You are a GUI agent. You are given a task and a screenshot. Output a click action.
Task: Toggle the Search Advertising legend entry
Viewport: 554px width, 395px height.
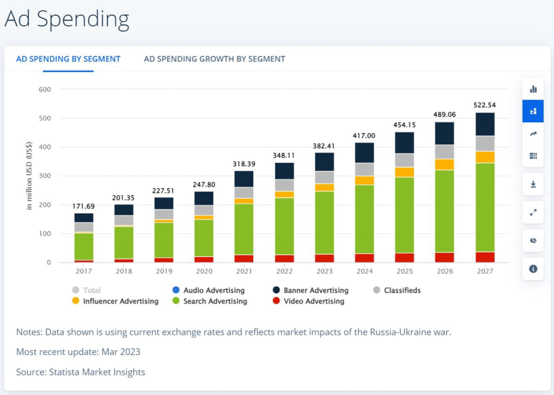[214, 301]
